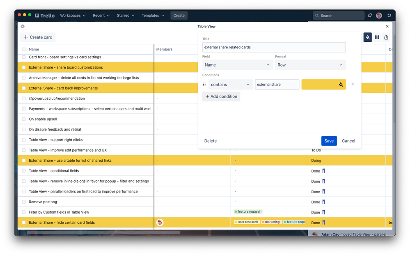Click the Name column header
The image size is (410, 255).
(x=34, y=49)
